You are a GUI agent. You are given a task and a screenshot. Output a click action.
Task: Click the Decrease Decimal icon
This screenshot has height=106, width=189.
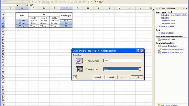[x=76, y=2]
